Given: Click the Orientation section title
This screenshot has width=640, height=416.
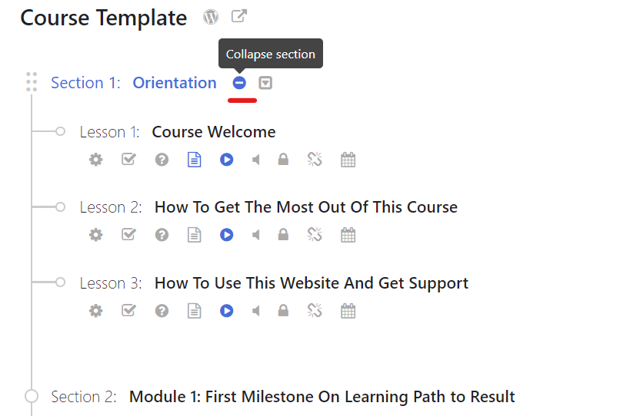Looking at the screenshot, I should point(175,83).
